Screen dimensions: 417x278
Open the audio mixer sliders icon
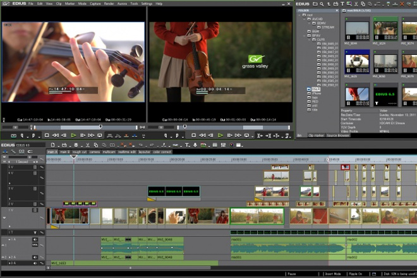[x=223, y=145]
